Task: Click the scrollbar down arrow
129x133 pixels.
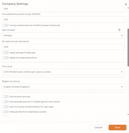Action: coord(128,114)
